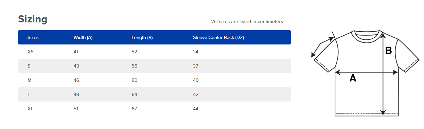Choose the M size row label
424x129 pixels.
pyautogui.click(x=29, y=80)
